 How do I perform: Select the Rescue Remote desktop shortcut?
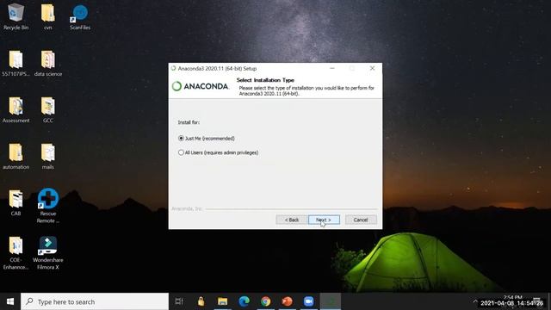coord(48,206)
